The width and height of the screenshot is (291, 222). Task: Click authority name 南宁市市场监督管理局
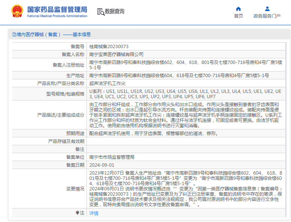coord(112,157)
